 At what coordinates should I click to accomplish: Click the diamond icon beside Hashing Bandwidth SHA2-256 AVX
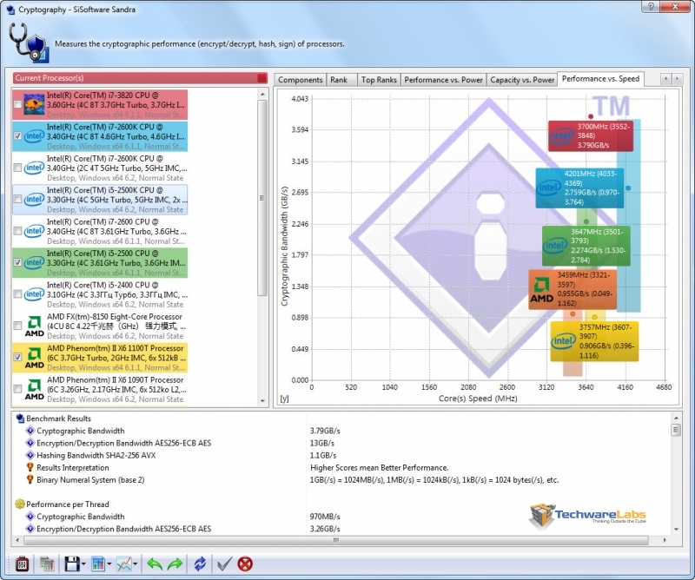[x=30, y=455]
